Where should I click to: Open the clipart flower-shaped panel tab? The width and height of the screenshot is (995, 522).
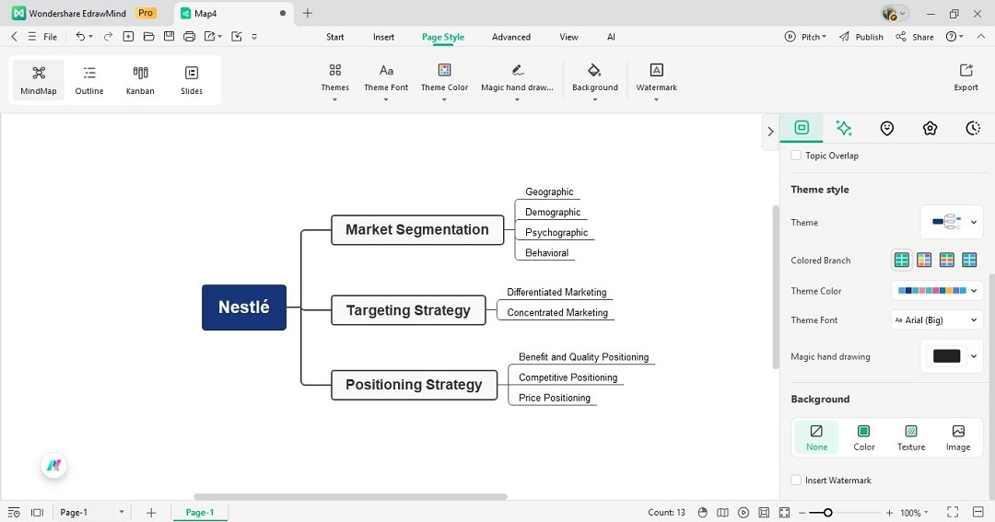click(x=930, y=128)
